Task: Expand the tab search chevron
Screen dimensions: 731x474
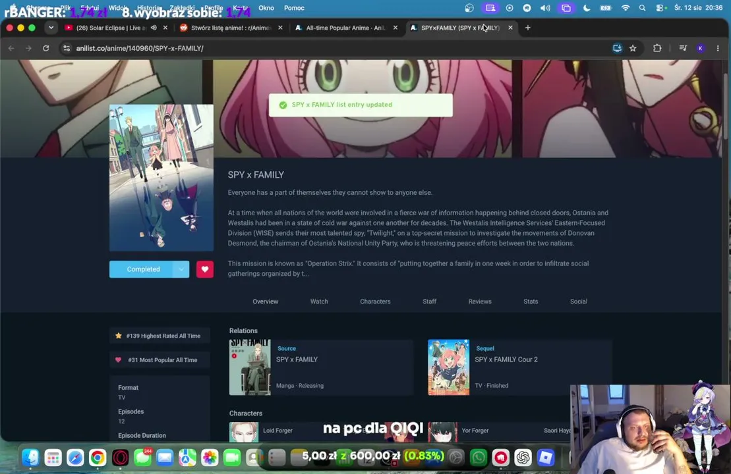Action: click(x=51, y=28)
